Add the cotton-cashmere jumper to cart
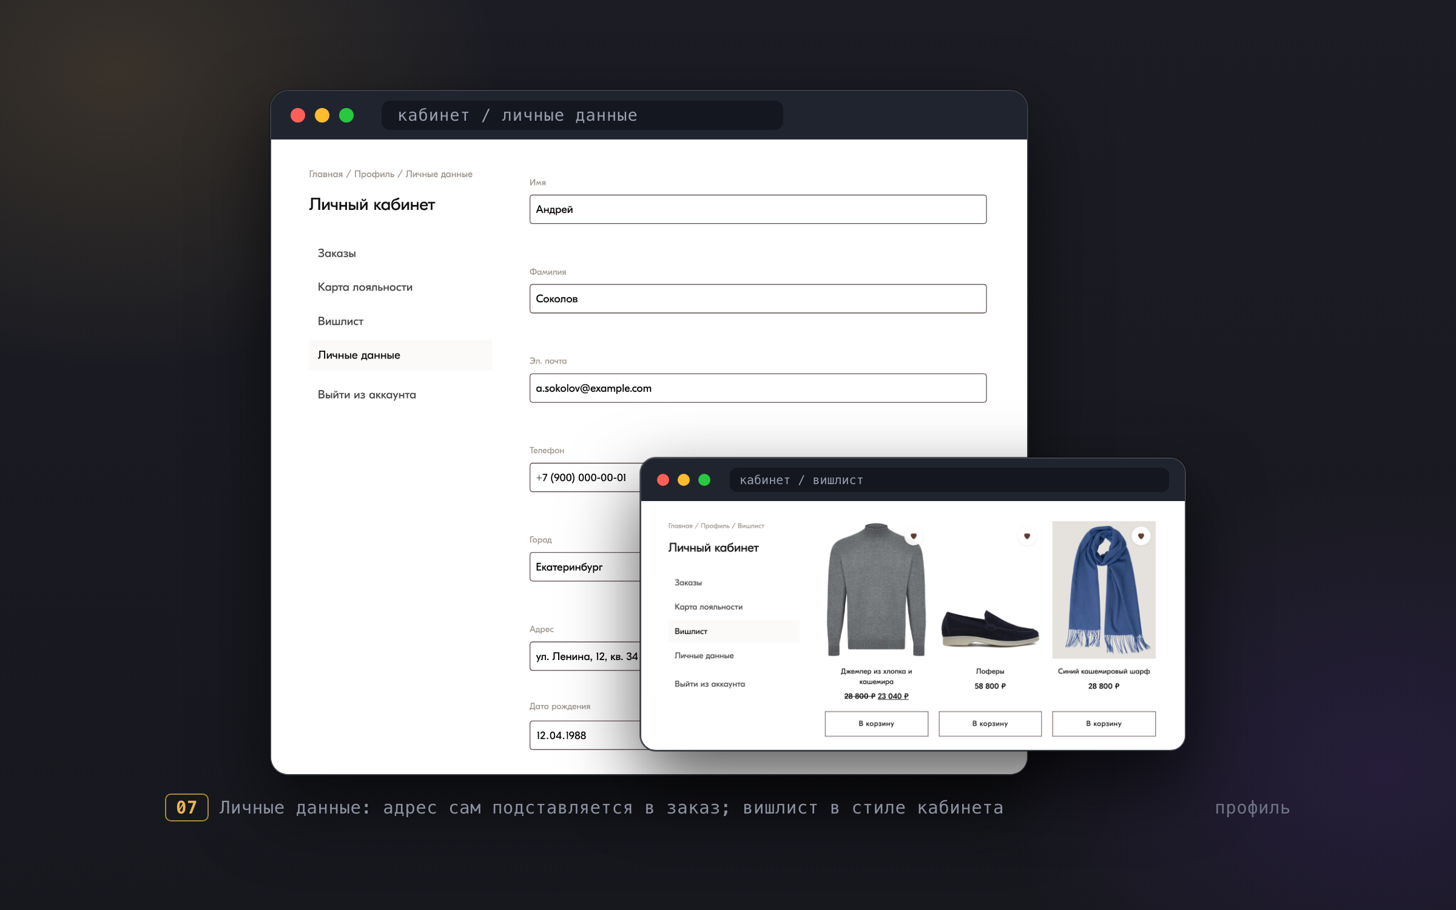Screen dimensions: 1456x910 point(876,724)
